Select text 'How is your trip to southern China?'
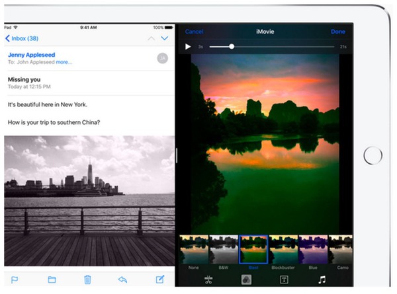The image size is (397, 294). click(x=54, y=123)
